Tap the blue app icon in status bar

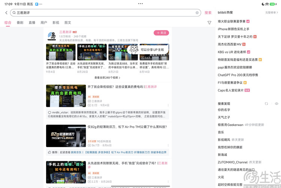[37, 4]
